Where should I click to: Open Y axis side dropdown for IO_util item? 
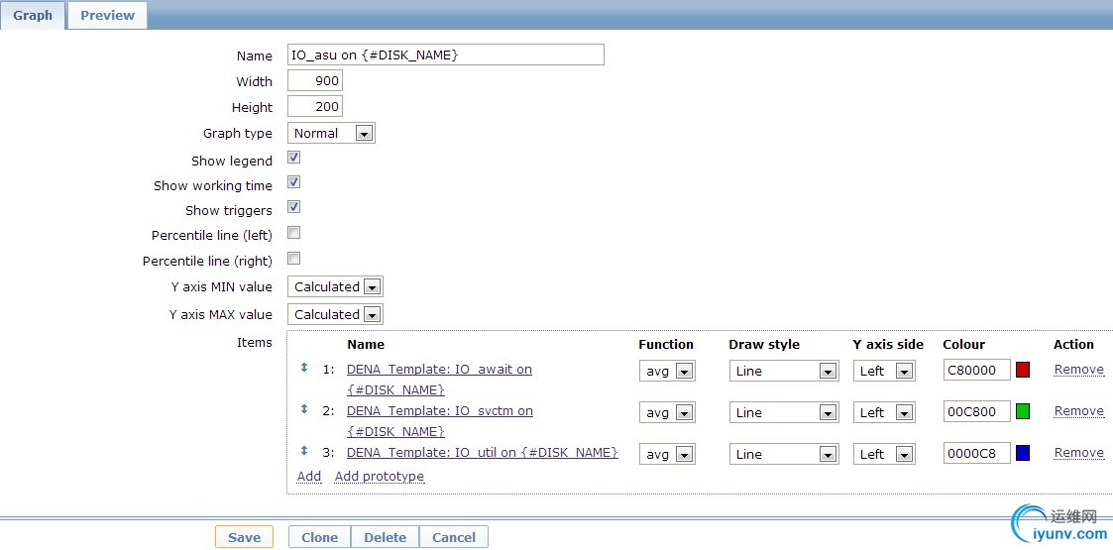pyautogui.click(x=884, y=454)
